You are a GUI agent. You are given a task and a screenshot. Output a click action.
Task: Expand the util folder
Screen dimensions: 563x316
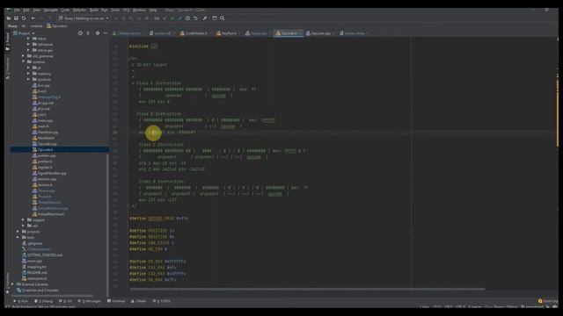tap(24, 226)
